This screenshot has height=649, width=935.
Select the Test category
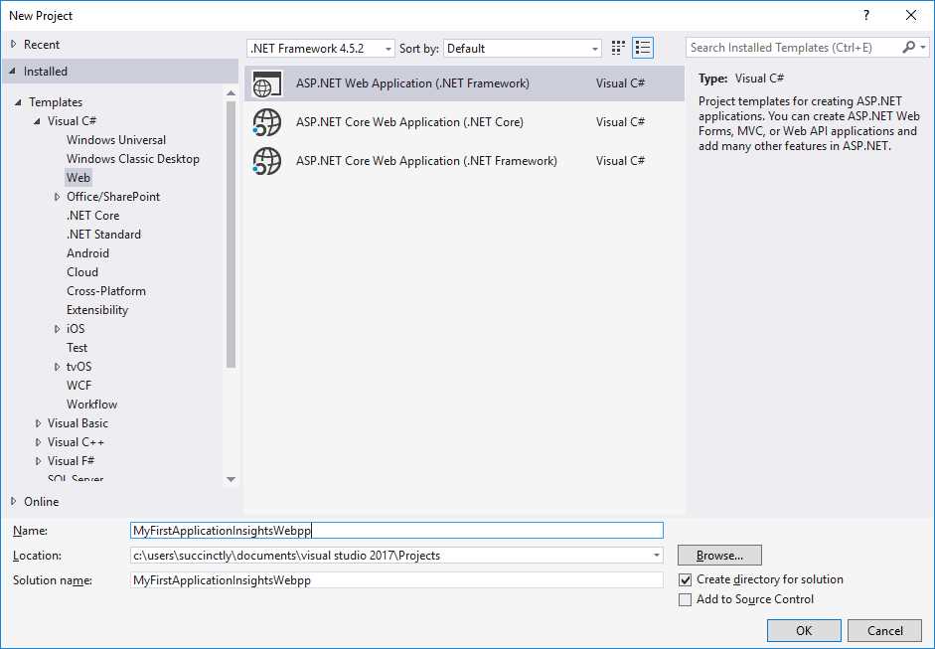(77, 348)
